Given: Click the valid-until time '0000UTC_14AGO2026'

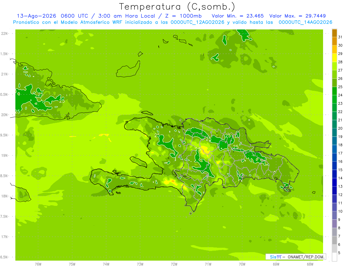Looking at the screenshot, I should pyautogui.click(x=305, y=22).
